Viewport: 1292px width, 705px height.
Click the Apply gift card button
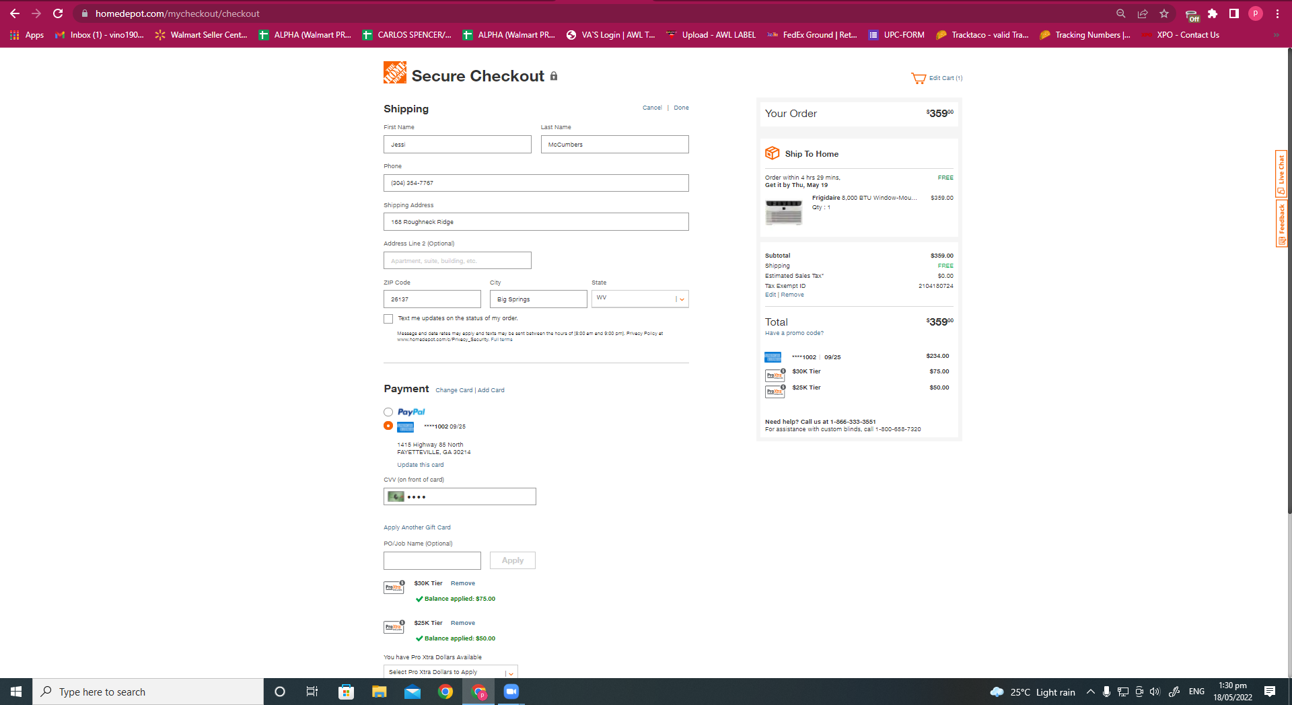[513, 560]
